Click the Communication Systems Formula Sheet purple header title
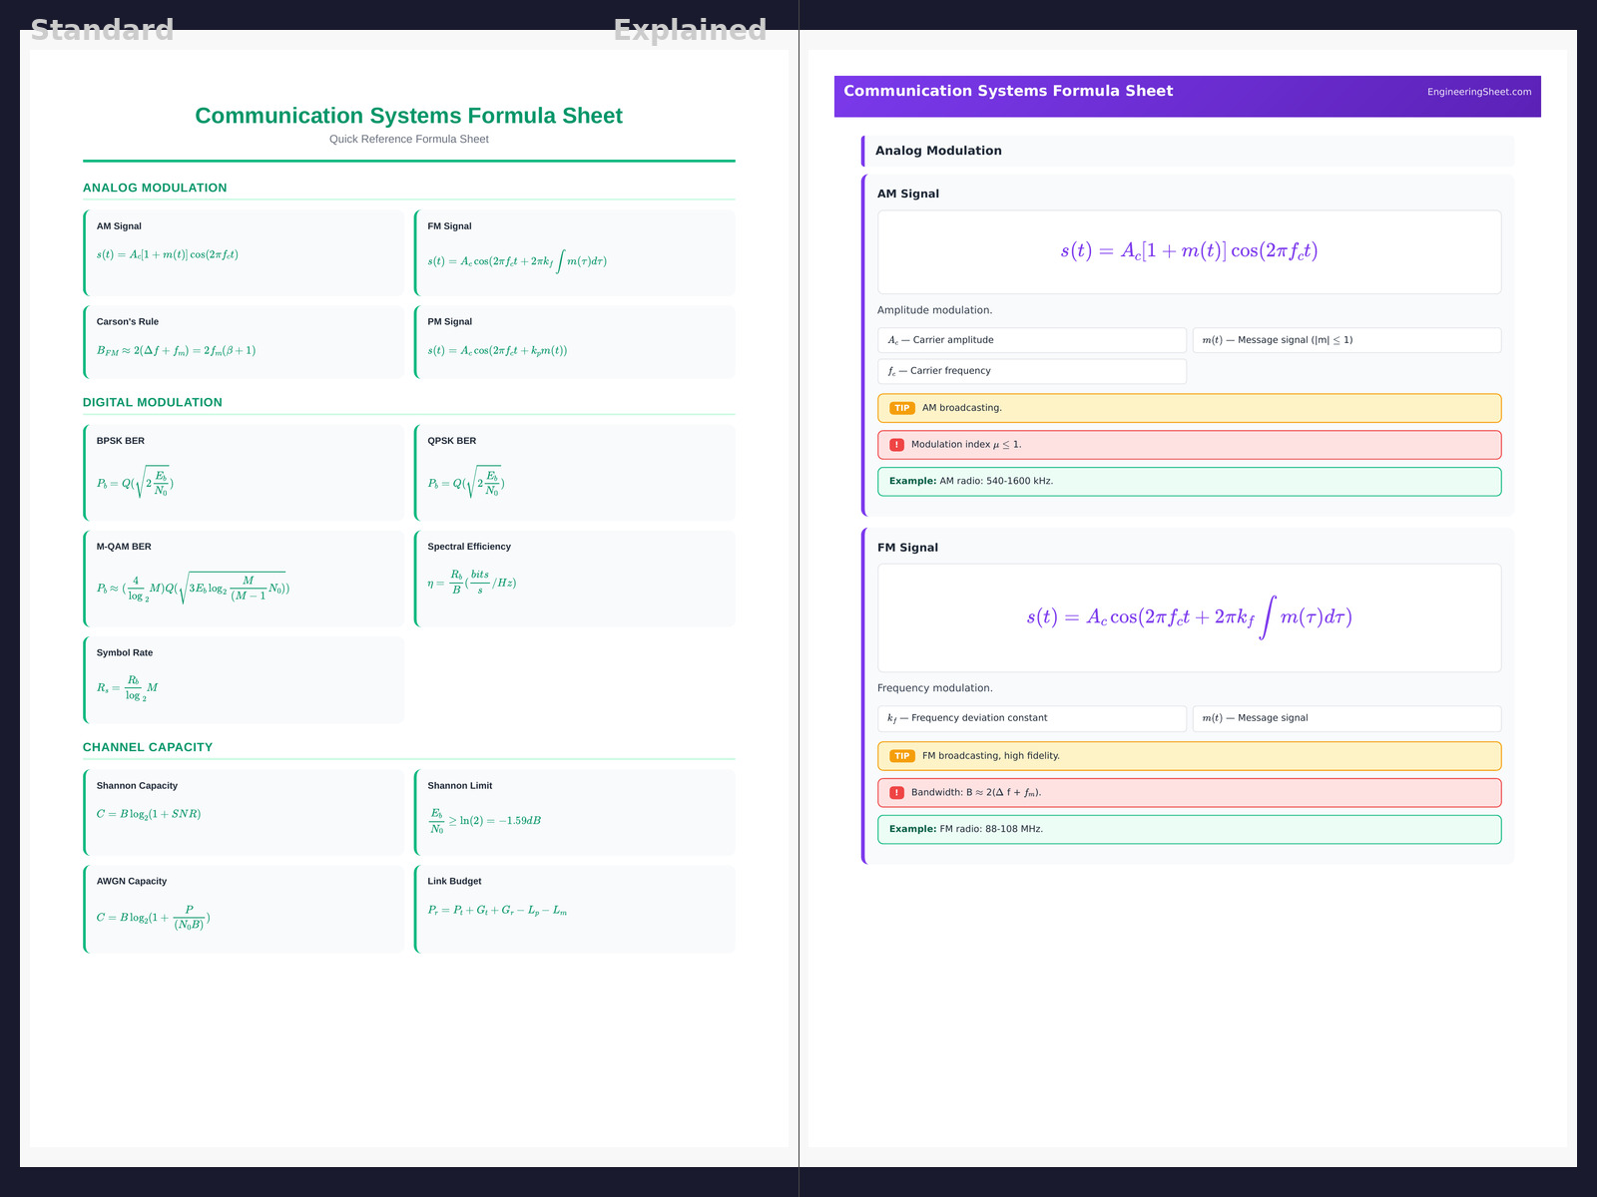Viewport: 1597px width, 1197px height. pos(1008,91)
